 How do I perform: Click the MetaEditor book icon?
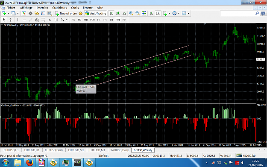click(81, 13)
